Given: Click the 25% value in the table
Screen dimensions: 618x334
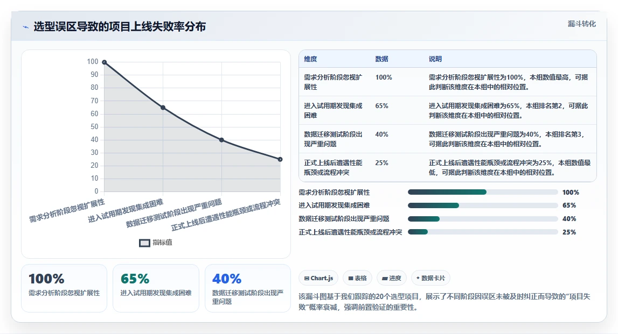Looking at the screenshot, I should [381, 163].
